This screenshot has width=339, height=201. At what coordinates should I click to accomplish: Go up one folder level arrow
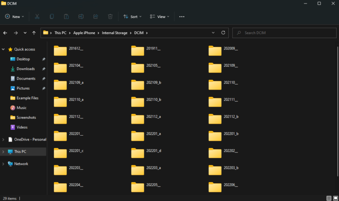coord(34,33)
